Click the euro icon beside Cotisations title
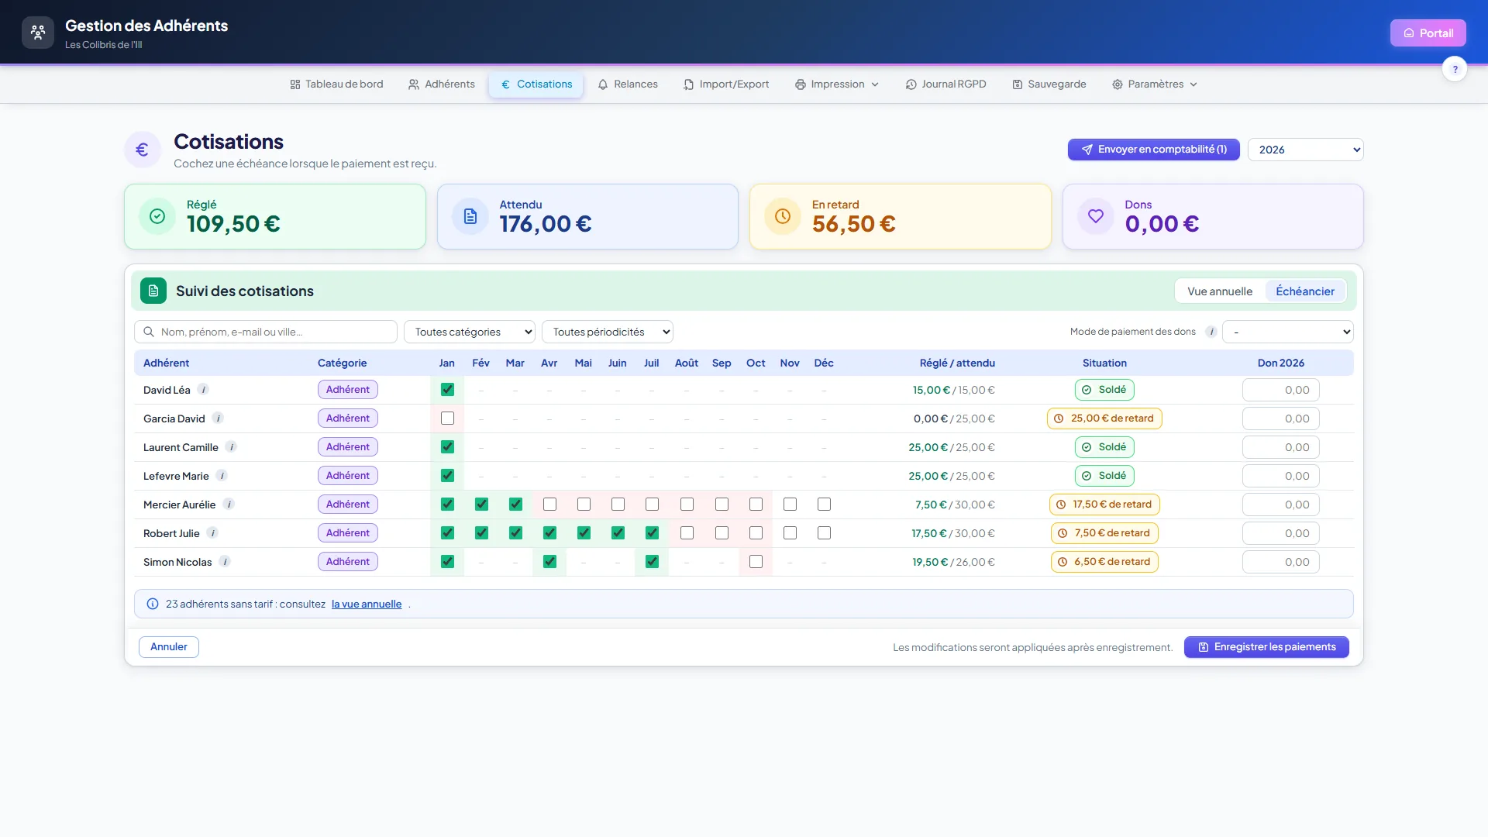The height and width of the screenshot is (837, 1488). click(x=143, y=150)
